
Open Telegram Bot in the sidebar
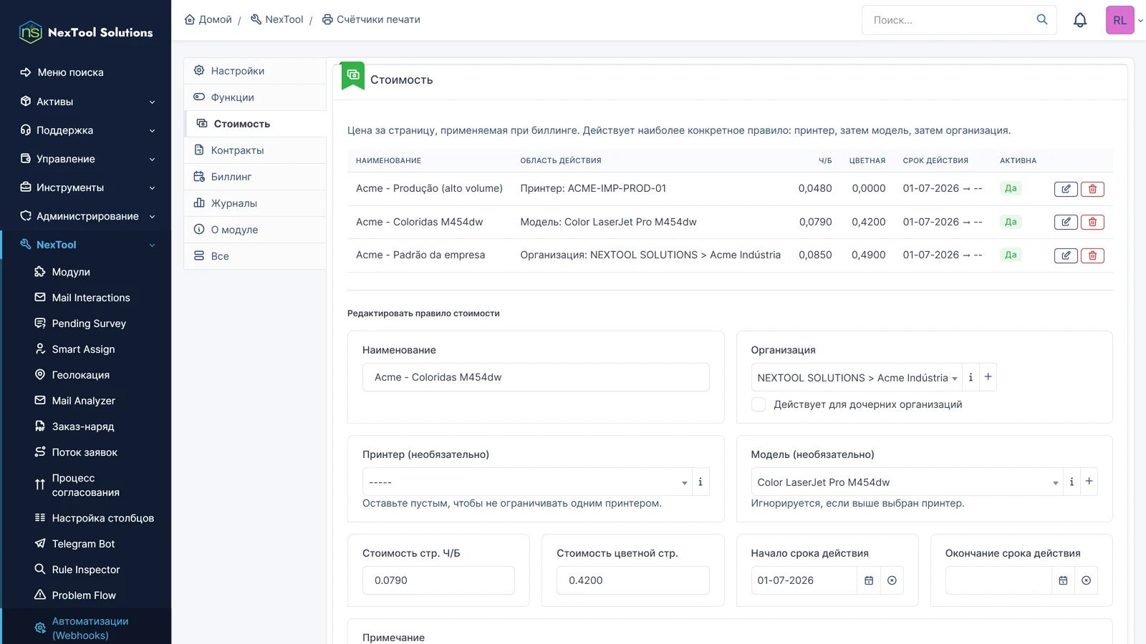click(83, 544)
